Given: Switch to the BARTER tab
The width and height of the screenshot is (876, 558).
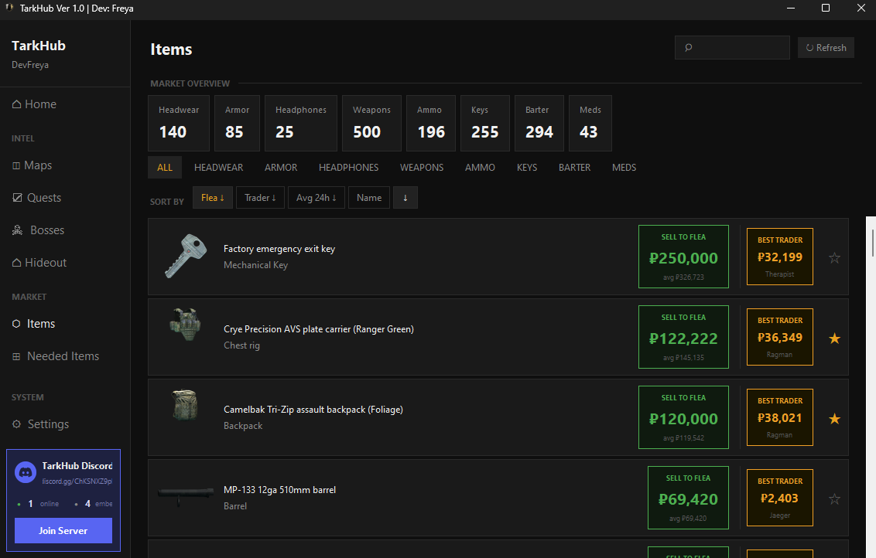Looking at the screenshot, I should coord(574,168).
